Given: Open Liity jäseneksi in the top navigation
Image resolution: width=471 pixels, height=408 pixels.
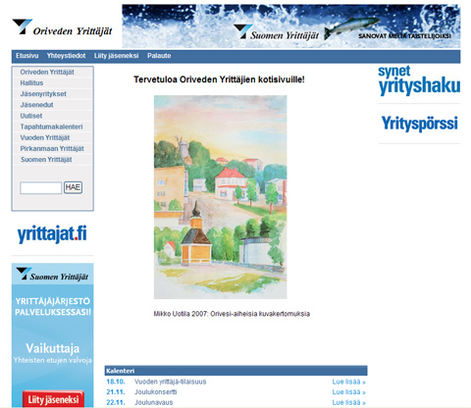Looking at the screenshot, I should [x=116, y=56].
